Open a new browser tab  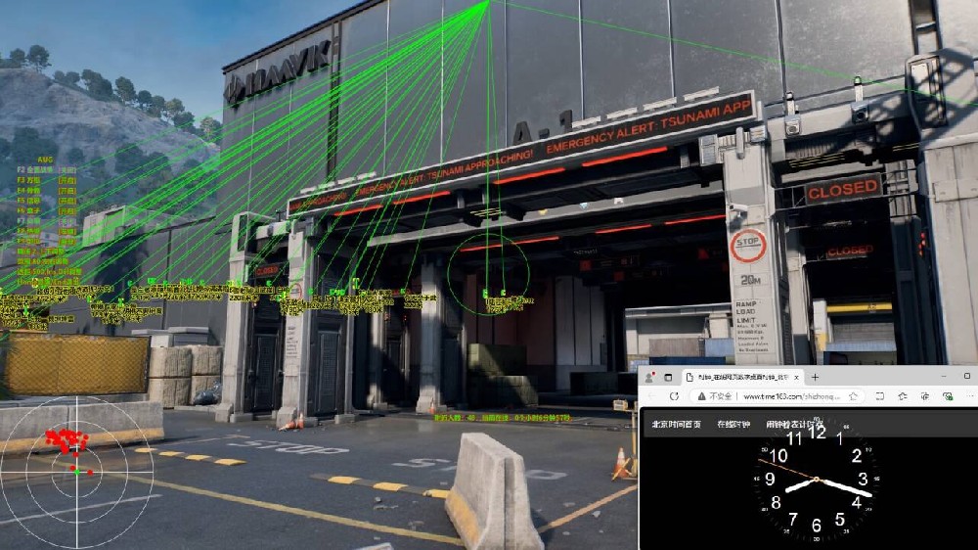[x=815, y=377]
